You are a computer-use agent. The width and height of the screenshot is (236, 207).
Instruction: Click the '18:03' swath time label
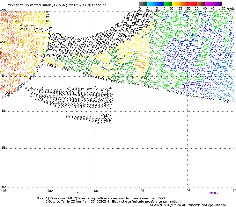pos(213,193)
